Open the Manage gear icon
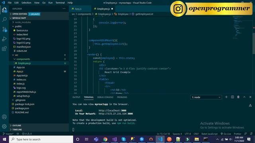The image size is (255, 143). pyautogui.click(x=4, y=126)
